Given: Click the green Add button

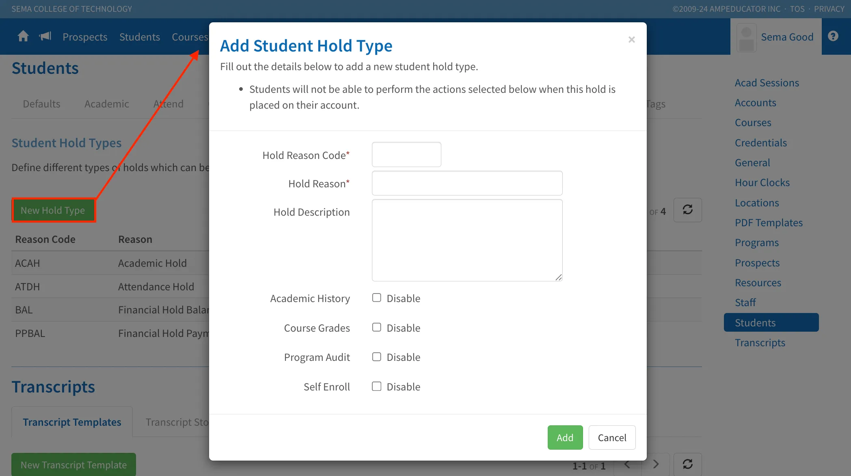Looking at the screenshot, I should (565, 437).
